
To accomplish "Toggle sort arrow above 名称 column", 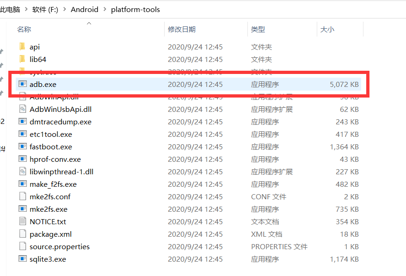I will [x=89, y=23].
